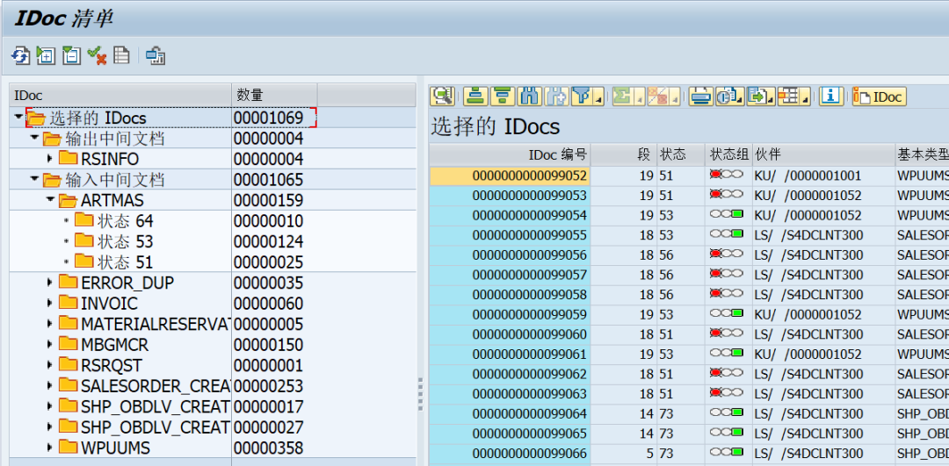This screenshot has height=466, width=949.
Task: Collapse the 输入中间文档 node
Action: tap(34, 180)
